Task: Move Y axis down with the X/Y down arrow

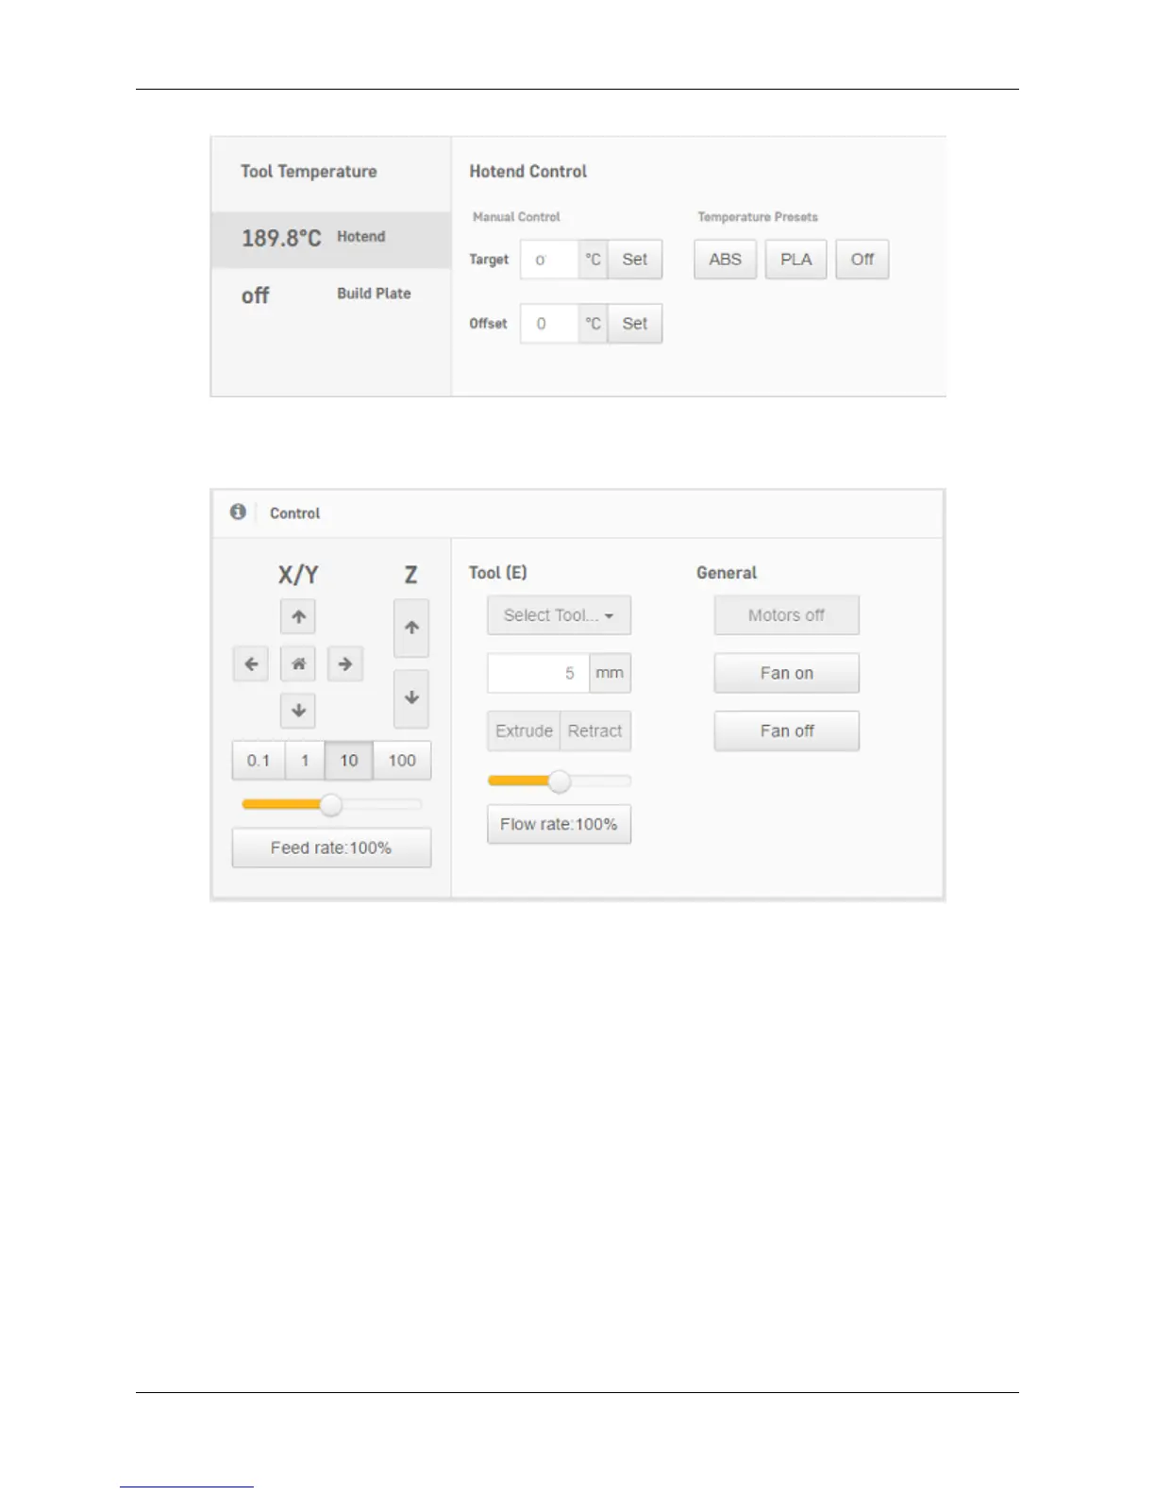Action: click(x=298, y=711)
